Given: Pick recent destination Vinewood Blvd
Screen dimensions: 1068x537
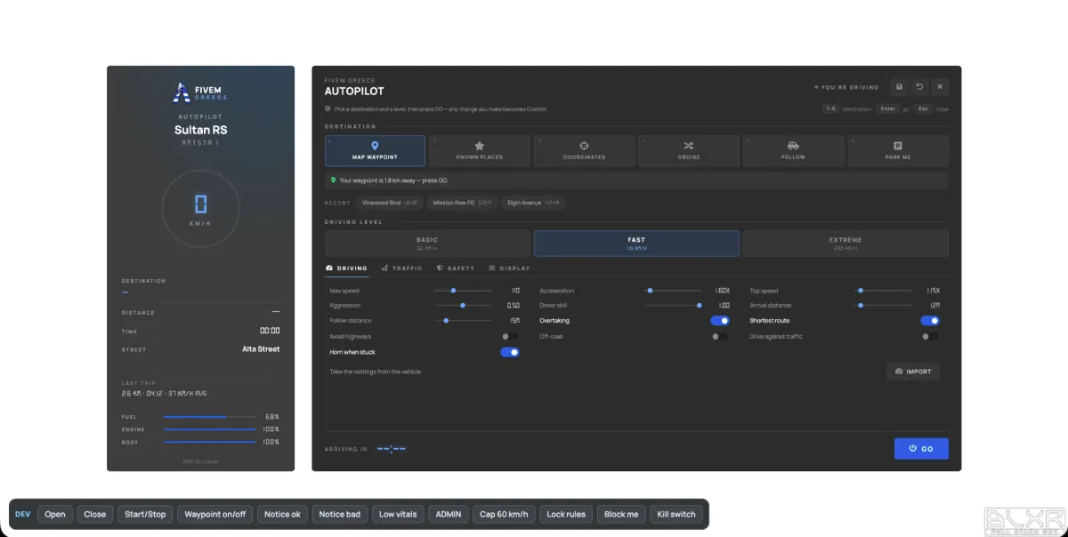Looking at the screenshot, I should [389, 203].
